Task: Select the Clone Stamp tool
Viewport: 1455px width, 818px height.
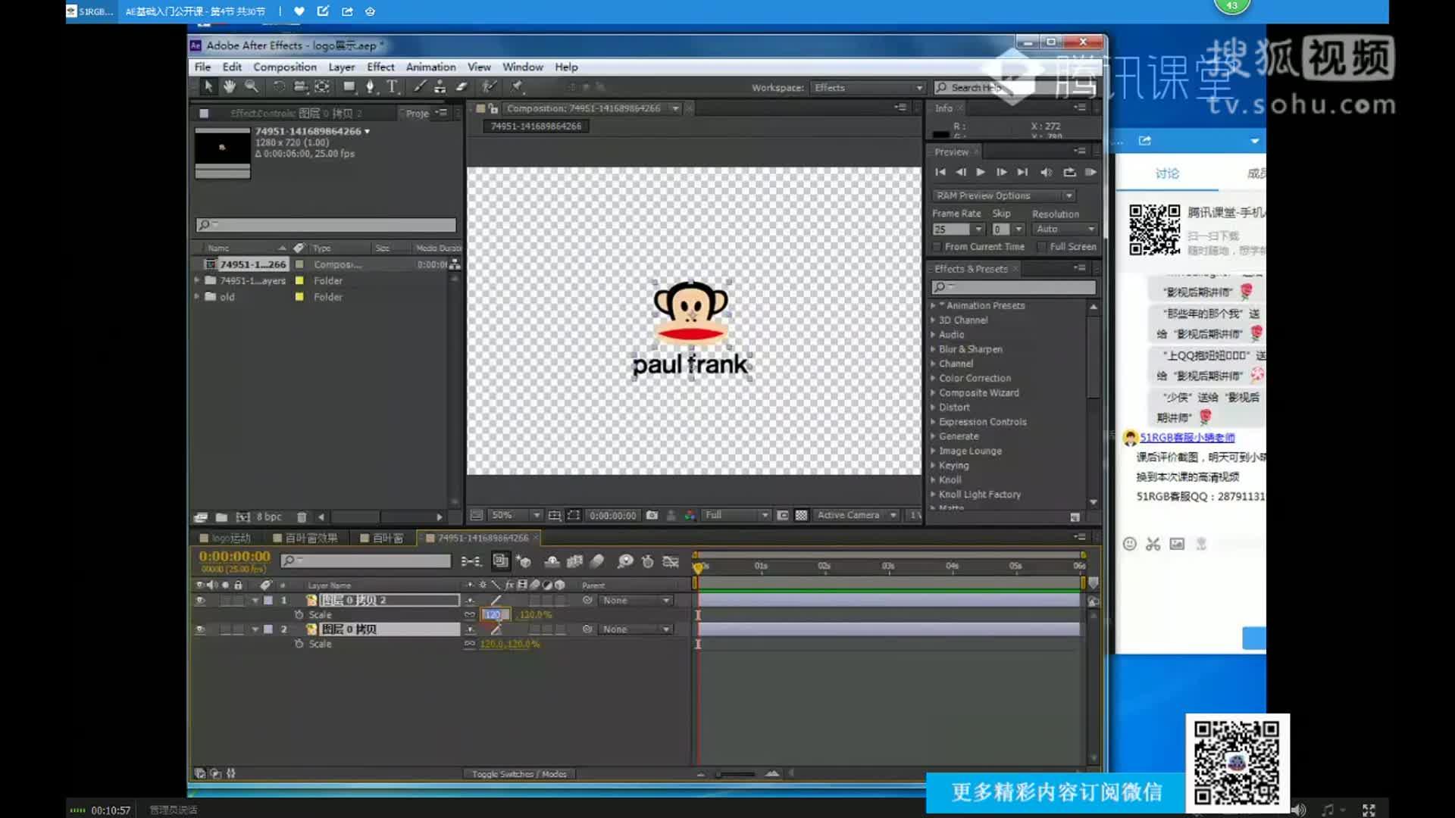Action: pyautogui.click(x=440, y=87)
